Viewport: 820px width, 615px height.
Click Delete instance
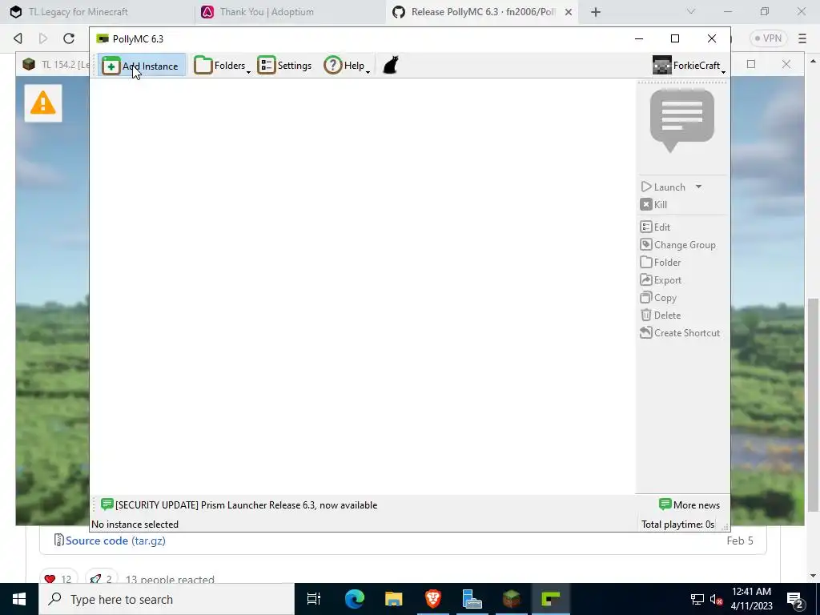tap(661, 316)
